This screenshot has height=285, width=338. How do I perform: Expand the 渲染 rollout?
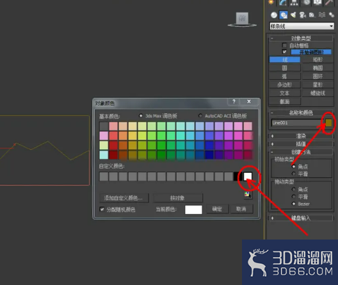point(301,136)
